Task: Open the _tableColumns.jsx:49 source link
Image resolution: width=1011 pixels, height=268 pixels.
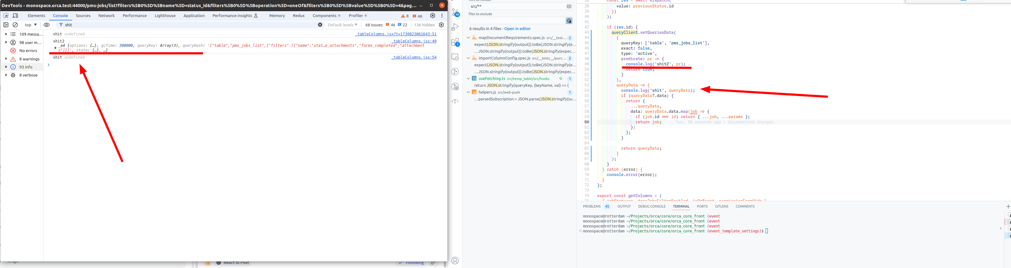Action: click(x=414, y=41)
